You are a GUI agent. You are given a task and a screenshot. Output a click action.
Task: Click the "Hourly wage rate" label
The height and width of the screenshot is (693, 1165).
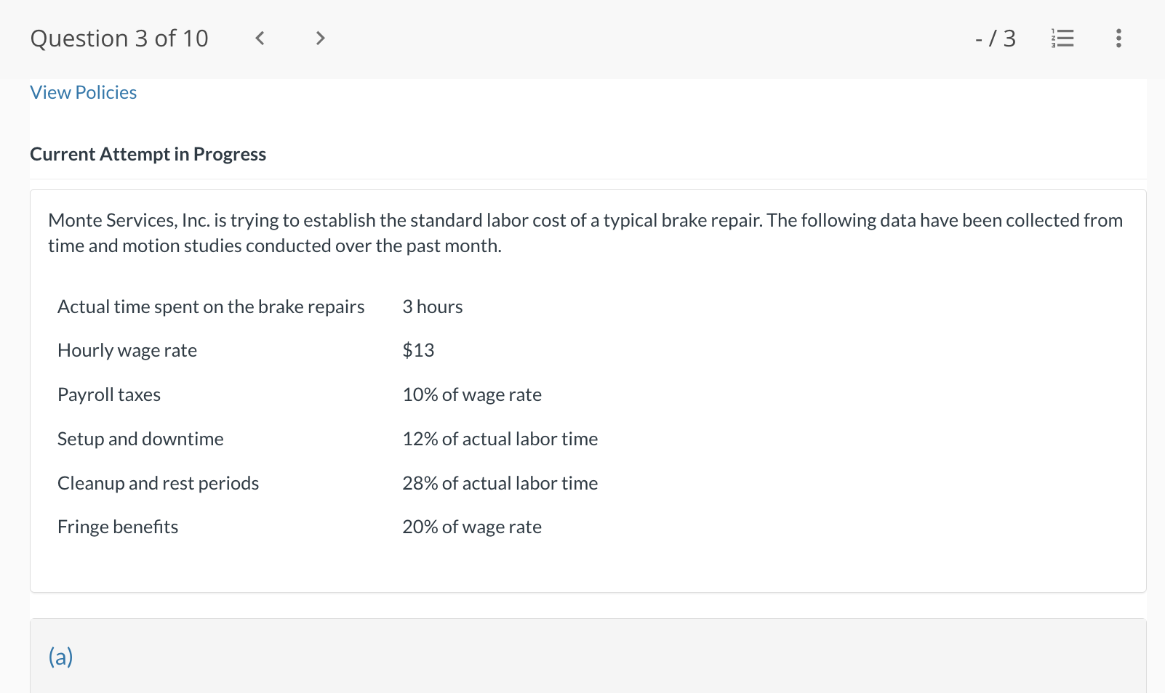[127, 350]
